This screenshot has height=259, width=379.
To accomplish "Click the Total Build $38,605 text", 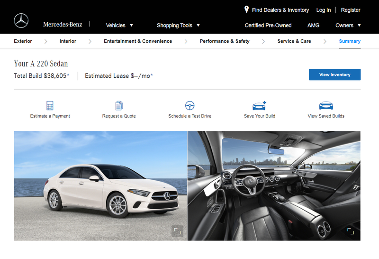I will [40, 76].
